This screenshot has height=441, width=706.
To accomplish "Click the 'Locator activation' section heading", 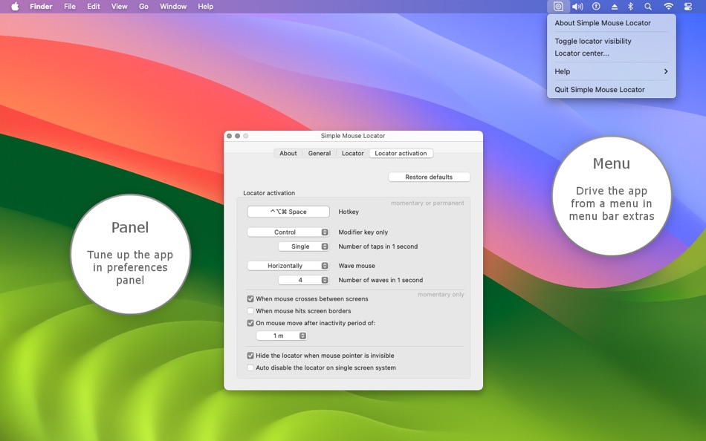I will coord(269,193).
